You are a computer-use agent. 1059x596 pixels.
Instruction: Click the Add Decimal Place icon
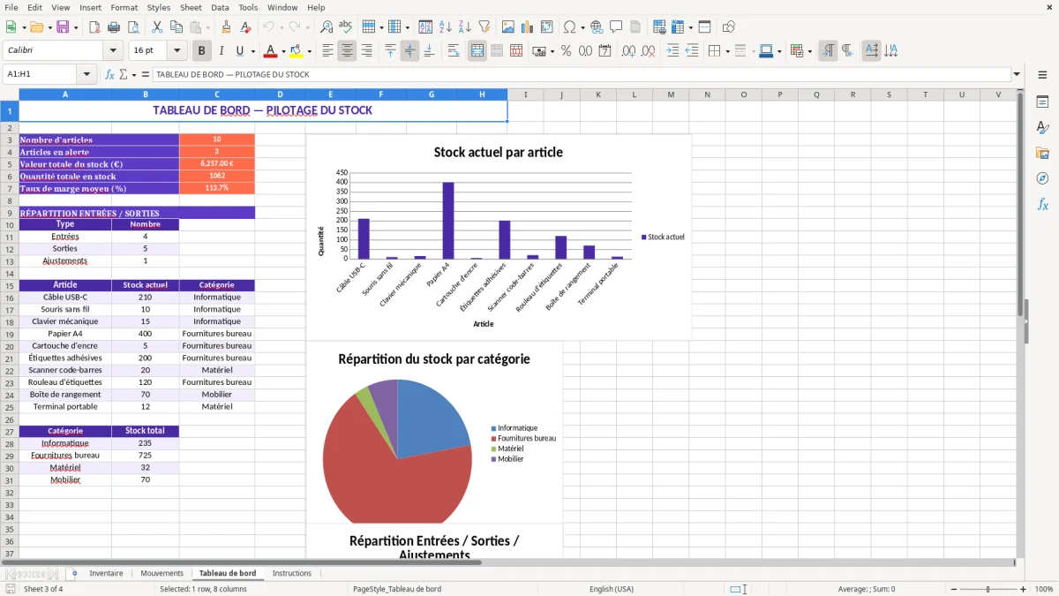coord(628,51)
